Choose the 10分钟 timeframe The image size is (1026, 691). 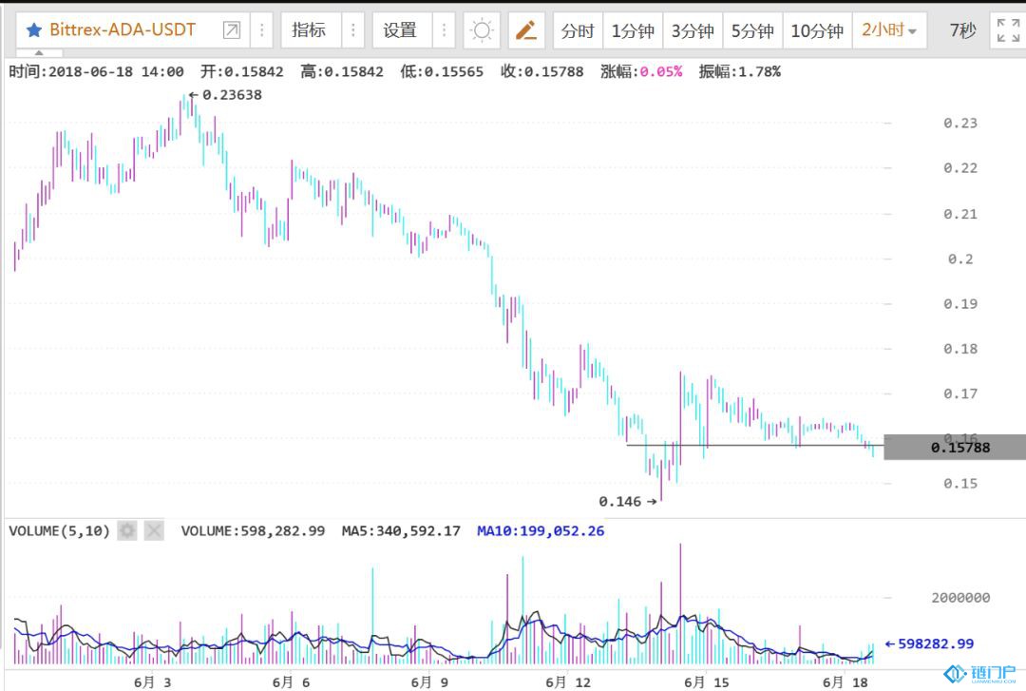coord(816,30)
